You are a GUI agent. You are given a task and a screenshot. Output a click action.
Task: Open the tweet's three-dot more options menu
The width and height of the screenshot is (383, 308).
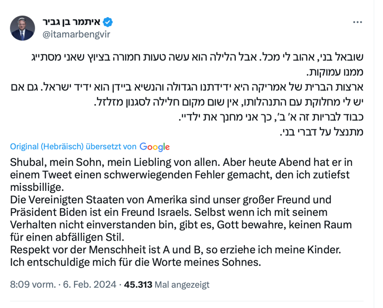click(x=357, y=22)
